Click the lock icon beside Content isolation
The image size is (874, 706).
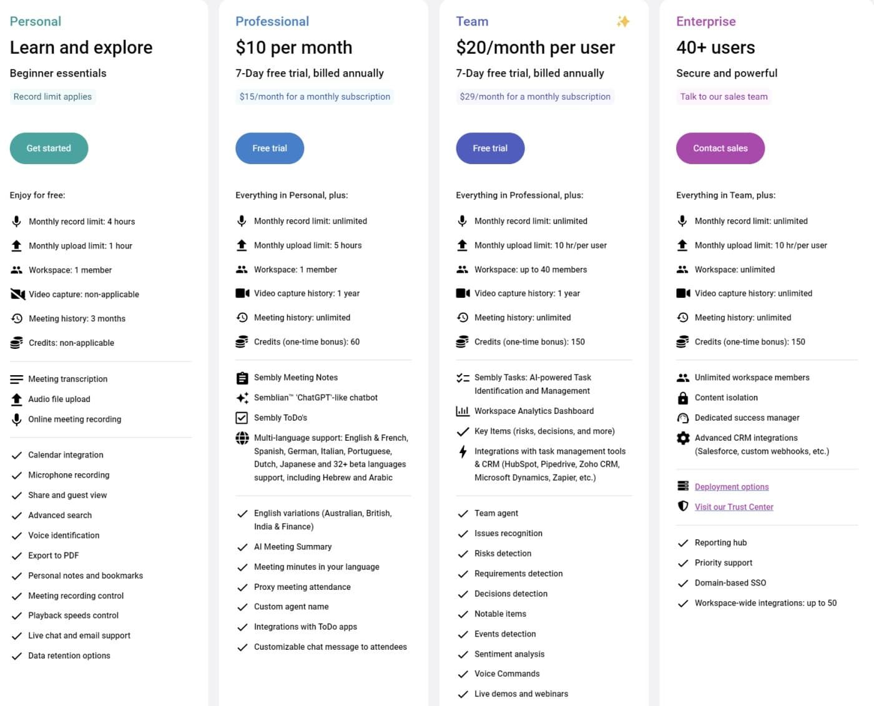coord(682,398)
